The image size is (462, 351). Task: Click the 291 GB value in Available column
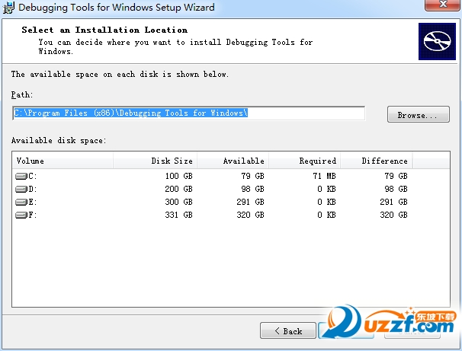[251, 202]
